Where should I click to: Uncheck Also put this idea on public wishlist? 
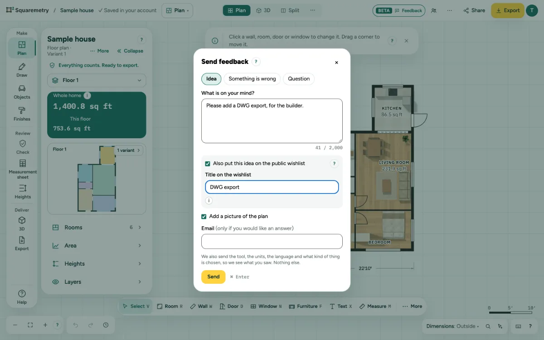click(208, 164)
